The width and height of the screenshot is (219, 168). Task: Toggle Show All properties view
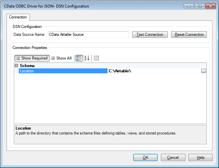(x=61, y=58)
